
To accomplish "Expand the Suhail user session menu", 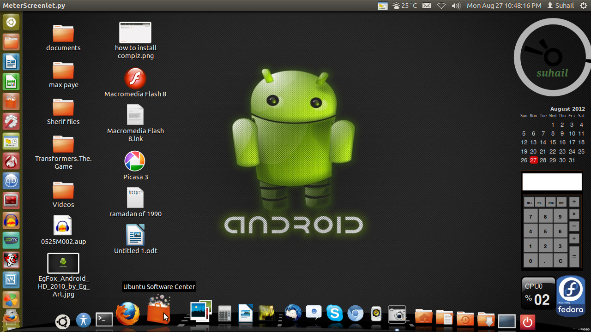I will point(560,6).
